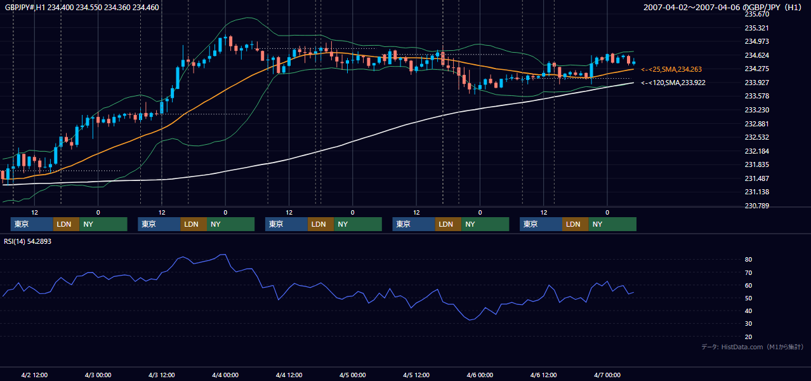This screenshot has height=381, width=811.
Task: Click the 4/3 00:00 time axis label
Action: [x=98, y=375]
